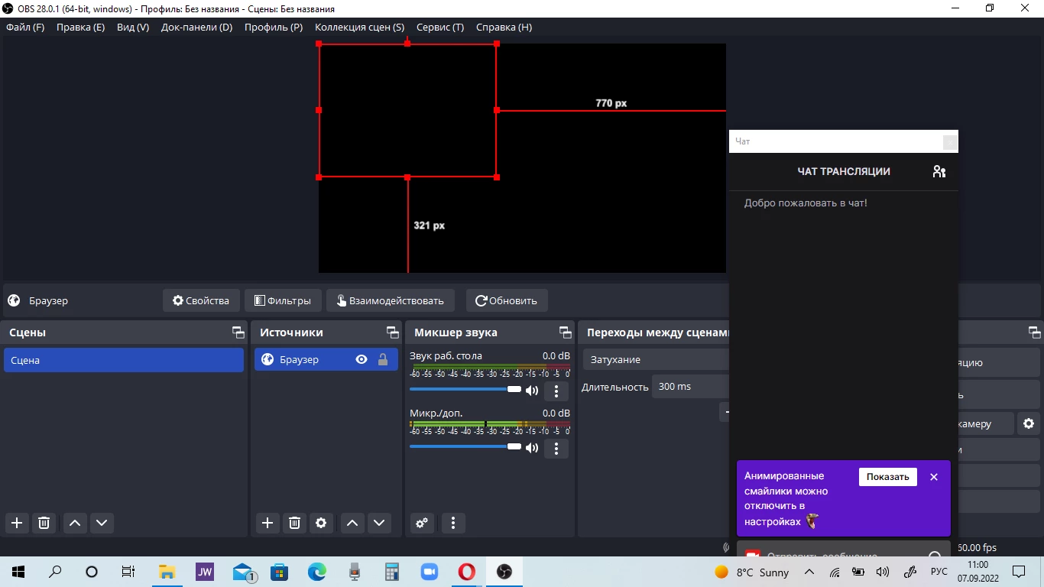Open Task View on the taskbar
This screenshot has width=1044, height=587.
[128, 572]
